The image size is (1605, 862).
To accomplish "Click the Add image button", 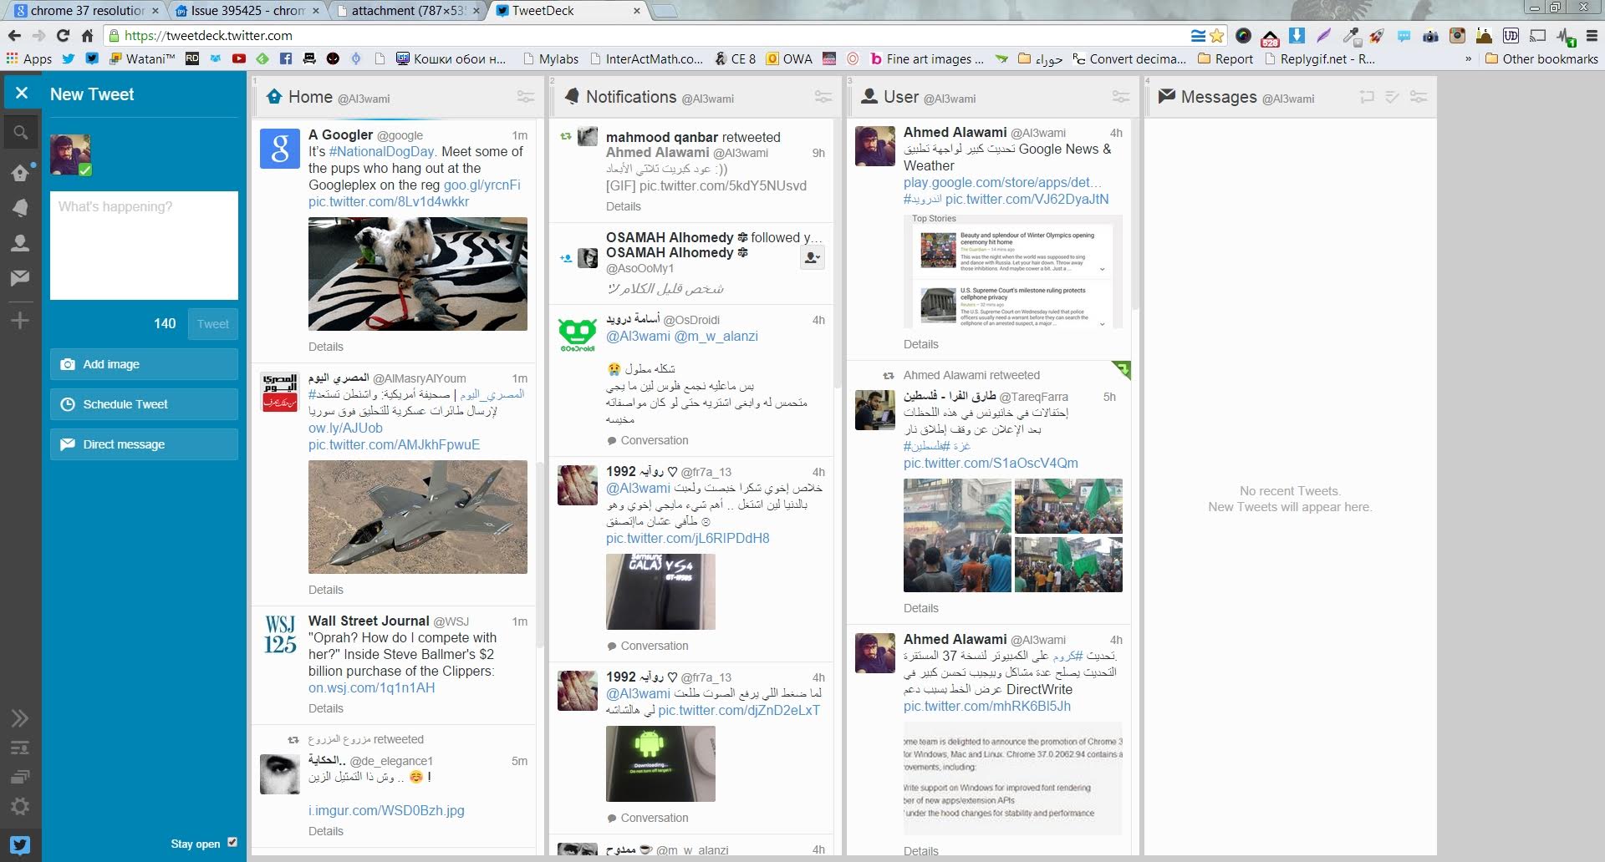I will click(144, 364).
